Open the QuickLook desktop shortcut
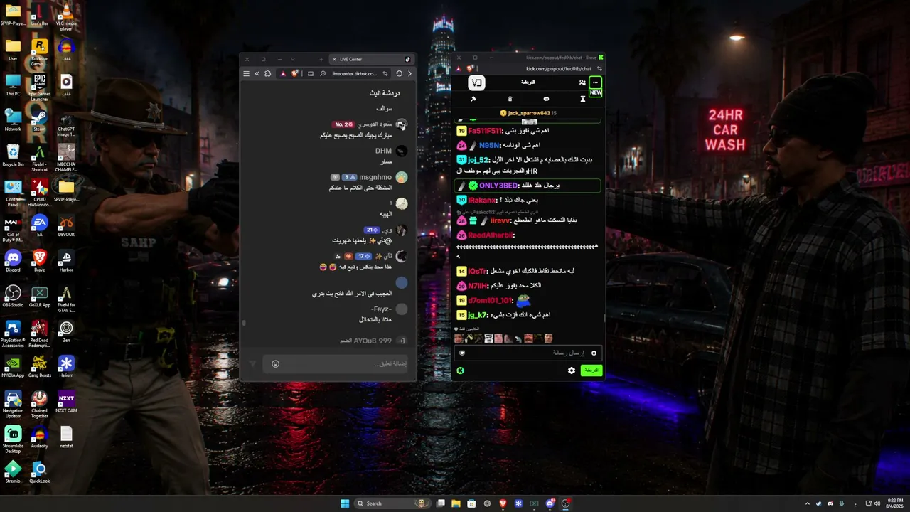This screenshot has width=910, height=512. pos(40,471)
